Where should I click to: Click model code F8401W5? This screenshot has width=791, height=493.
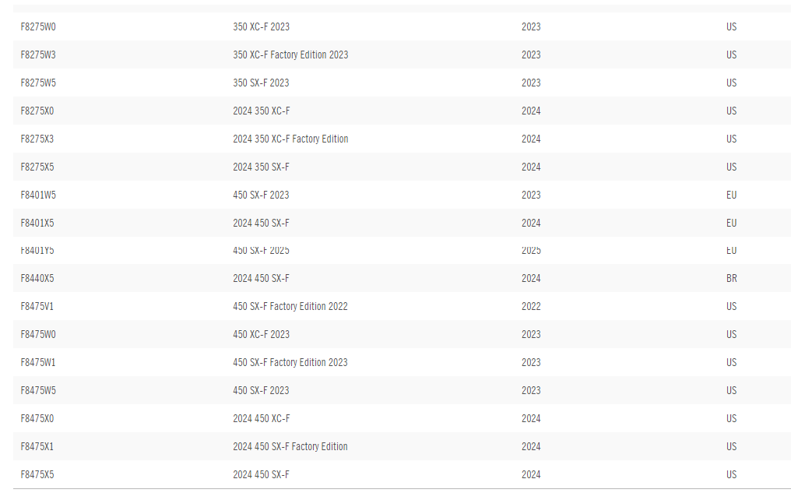coord(38,195)
